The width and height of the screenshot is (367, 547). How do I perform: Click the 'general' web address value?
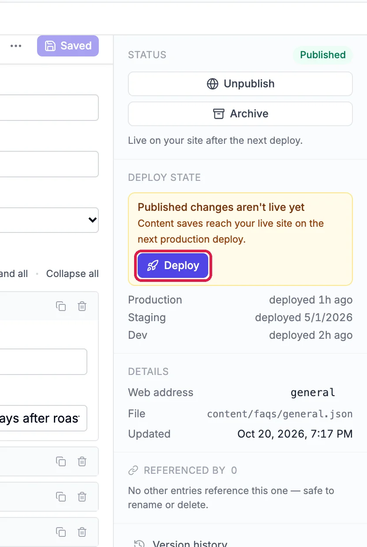coord(313,393)
